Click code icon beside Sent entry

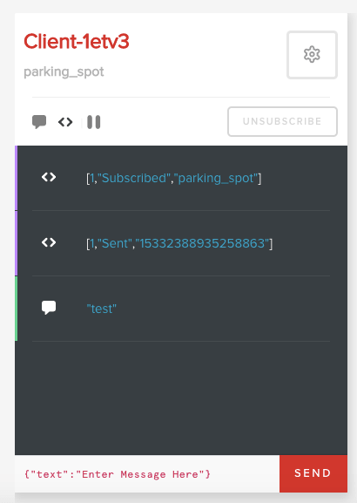(x=49, y=242)
